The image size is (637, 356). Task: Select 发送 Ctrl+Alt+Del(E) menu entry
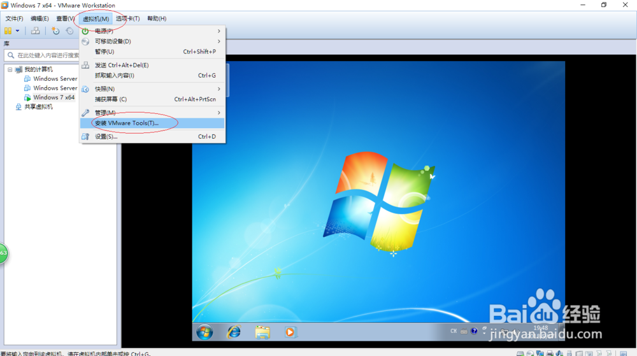(152, 65)
